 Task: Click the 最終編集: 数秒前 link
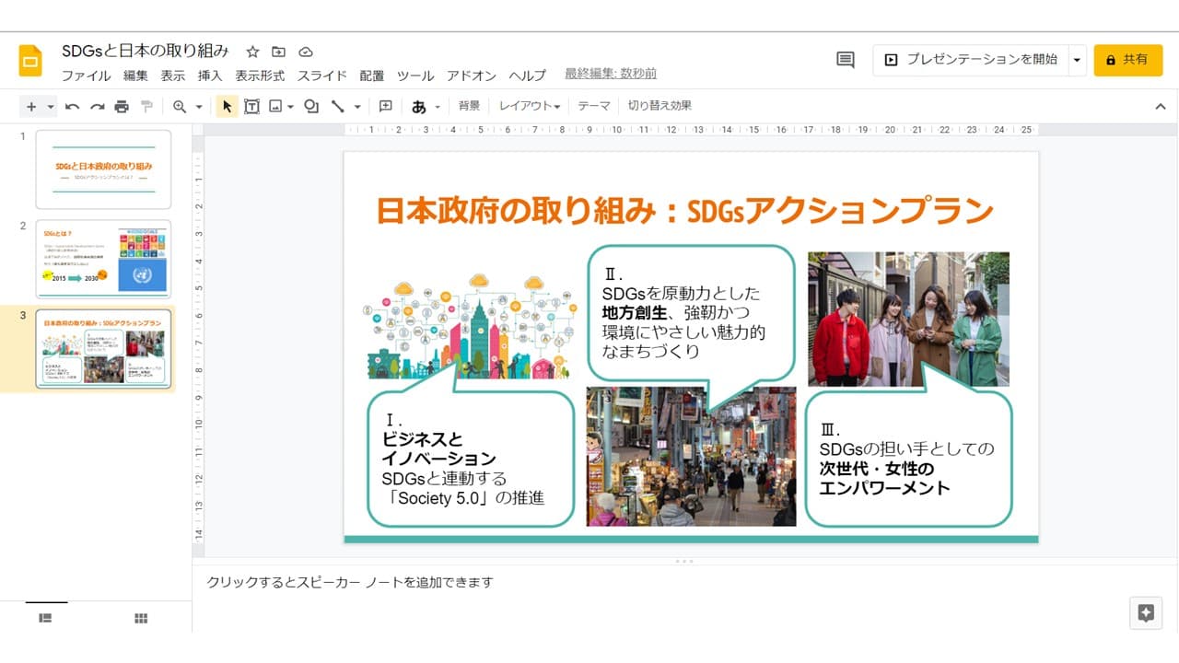[611, 74]
